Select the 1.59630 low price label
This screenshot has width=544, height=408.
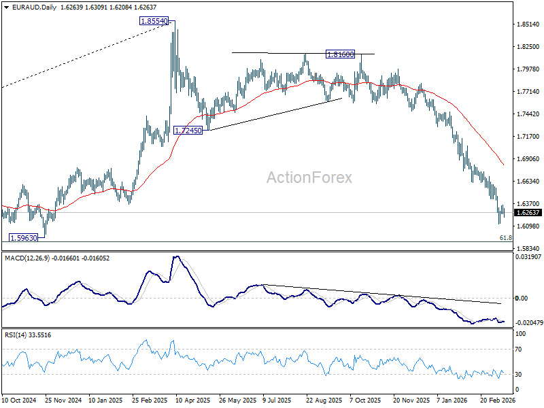tap(24, 237)
